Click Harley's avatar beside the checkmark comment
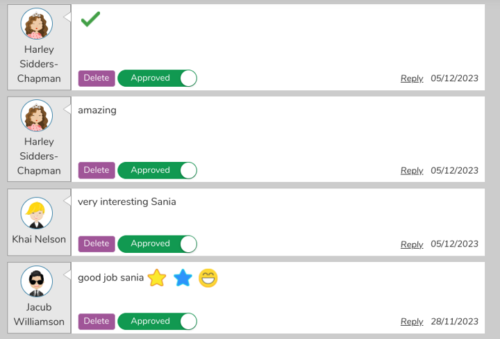This screenshot has width=500, height=339. [x=37, y=24]
